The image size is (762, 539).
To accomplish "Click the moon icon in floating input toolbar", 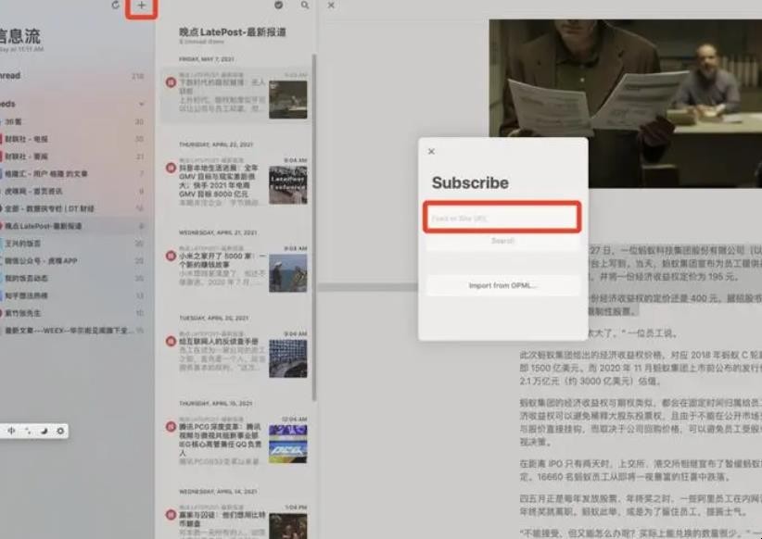I will click(x=44, y=432).
